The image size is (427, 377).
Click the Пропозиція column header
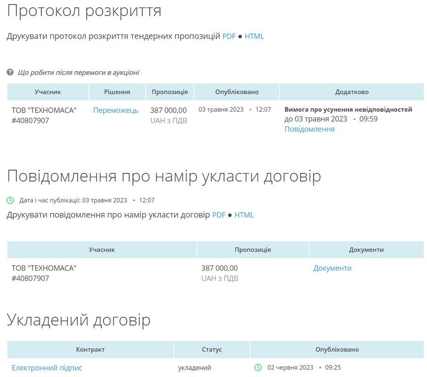[169, 91]
